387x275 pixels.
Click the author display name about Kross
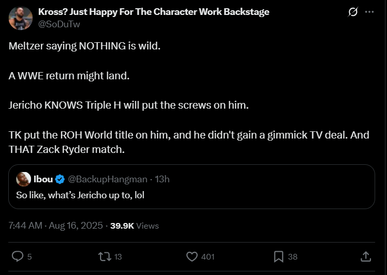click(x=154, y=12)
